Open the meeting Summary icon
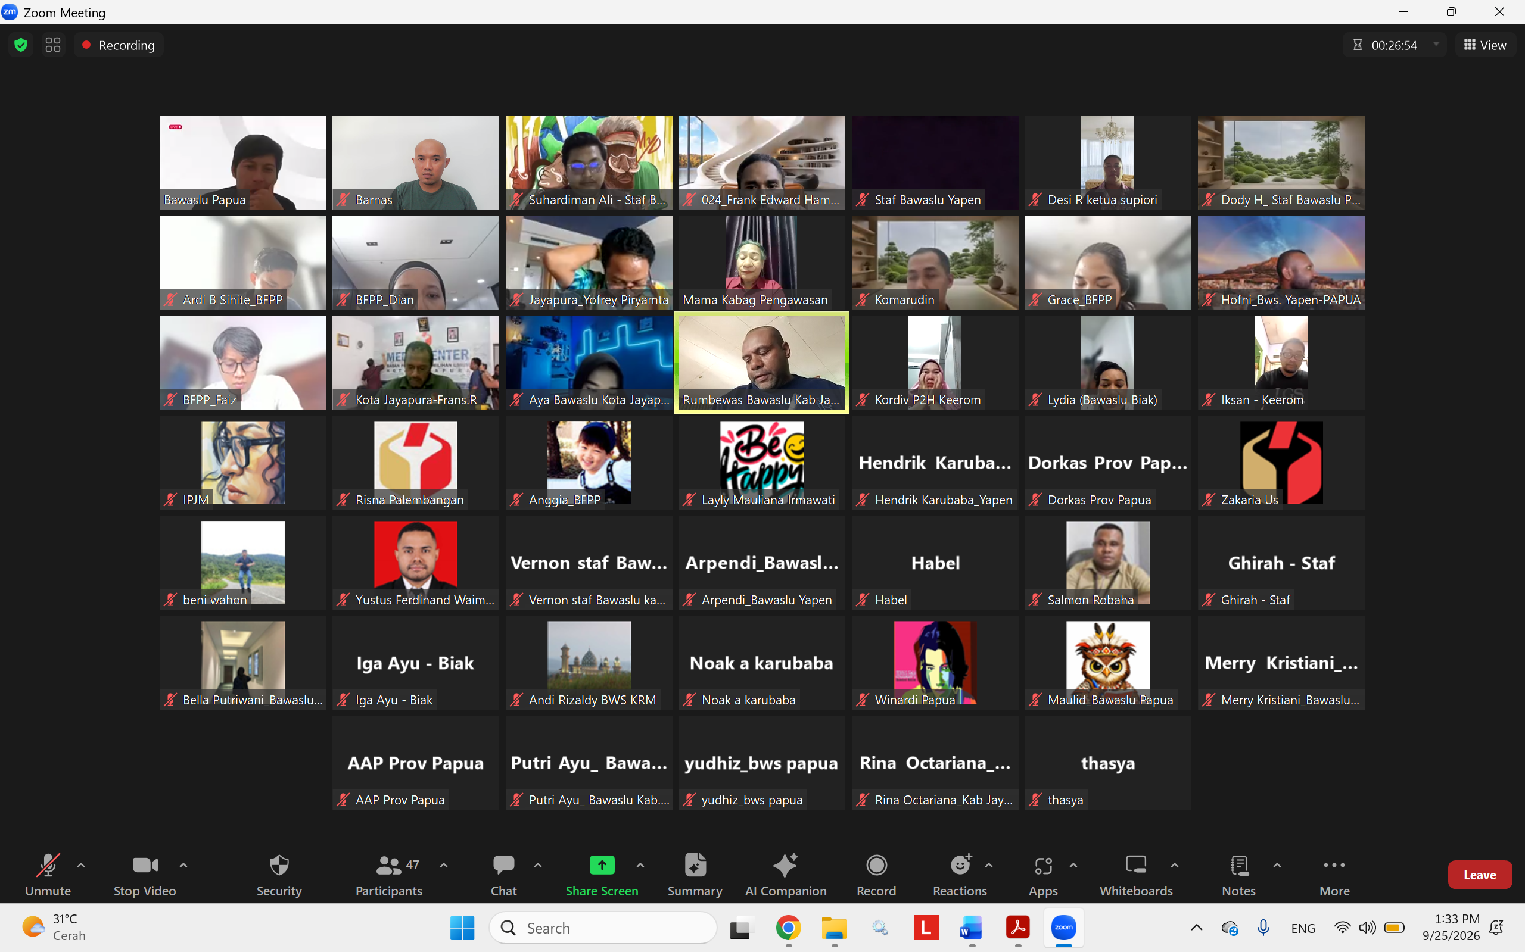This screenshot has width=1525, height=952. (x=695, y=865)
